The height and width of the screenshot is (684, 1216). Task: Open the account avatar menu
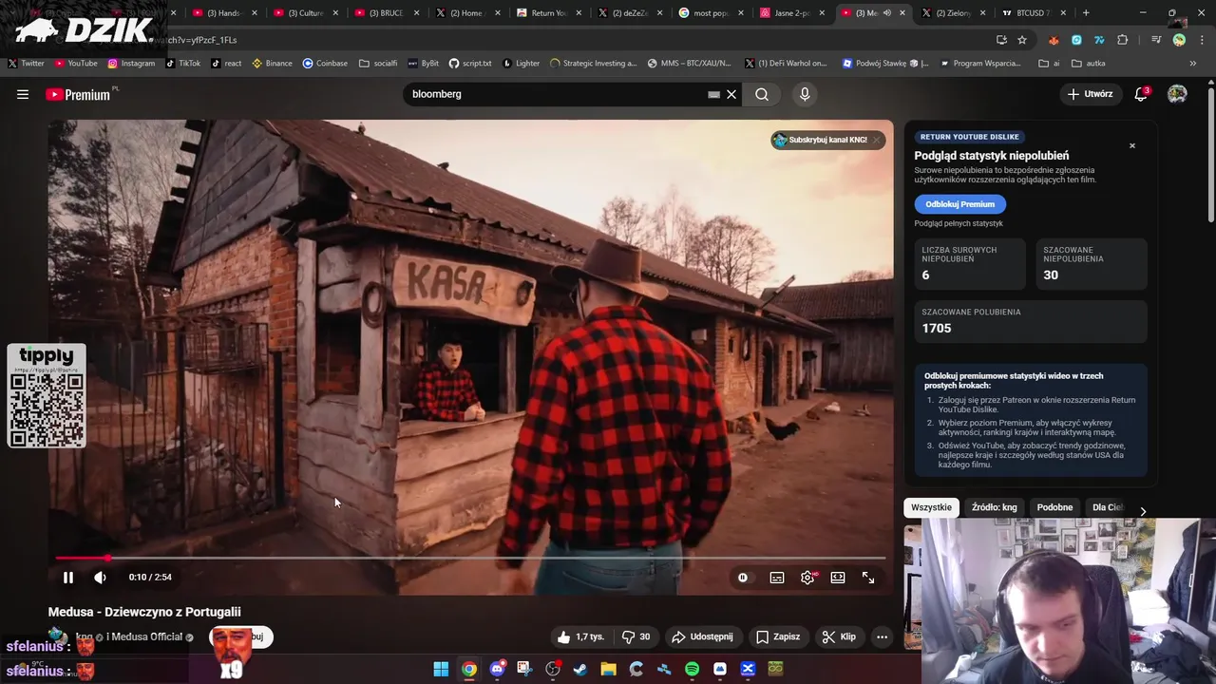pos(1177,94)
